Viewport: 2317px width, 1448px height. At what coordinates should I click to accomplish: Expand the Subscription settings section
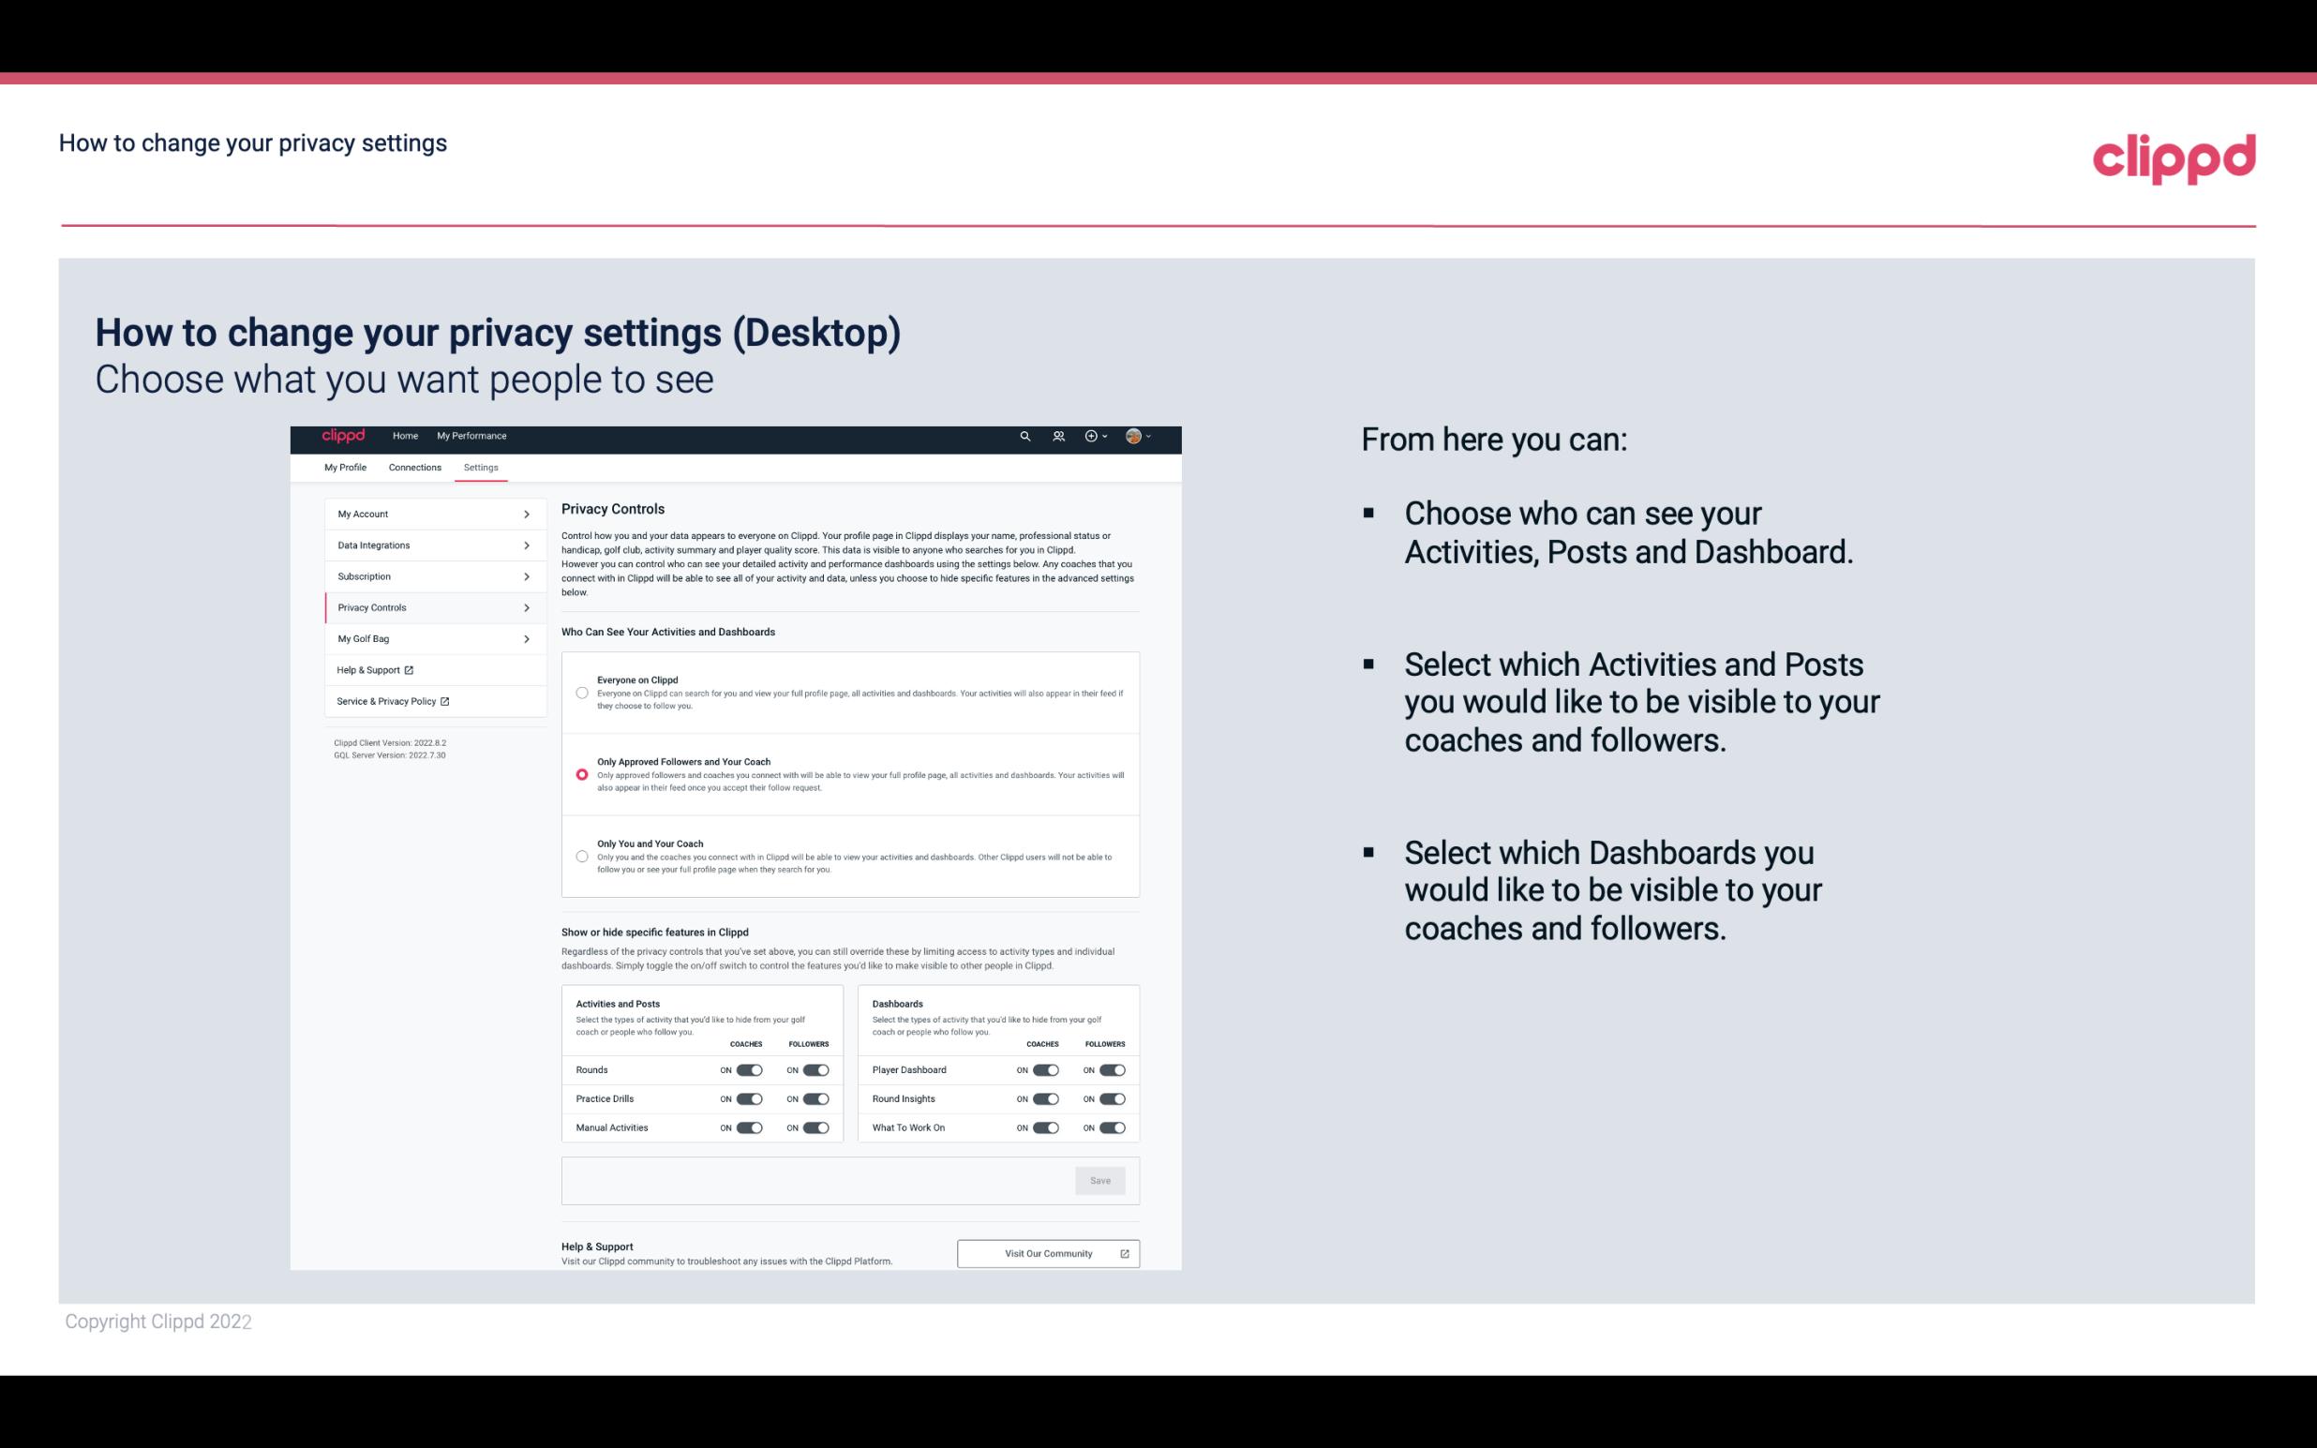click(428, 575)
